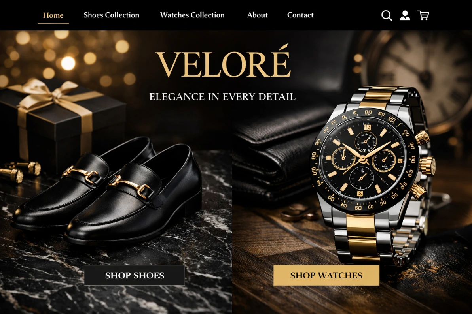Click the watch's gold center crown
The height and width of the screenshot is (314, 472).
[428, 165]
